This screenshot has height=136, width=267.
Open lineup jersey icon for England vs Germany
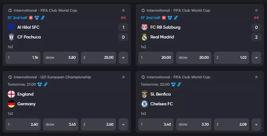point(40,85)
